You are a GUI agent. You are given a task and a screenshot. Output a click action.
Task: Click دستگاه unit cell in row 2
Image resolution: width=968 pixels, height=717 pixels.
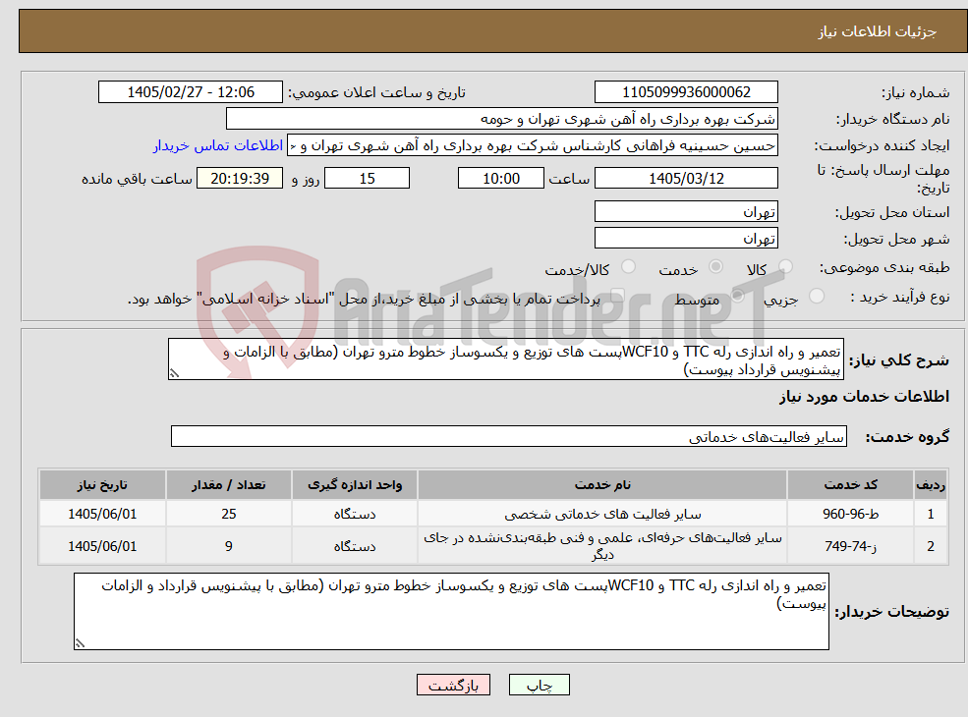[355, 546]
